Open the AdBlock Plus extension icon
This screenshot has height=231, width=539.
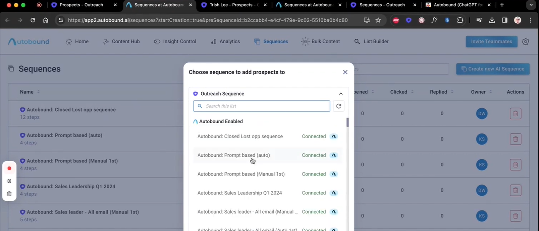click(x=396, y=20)
